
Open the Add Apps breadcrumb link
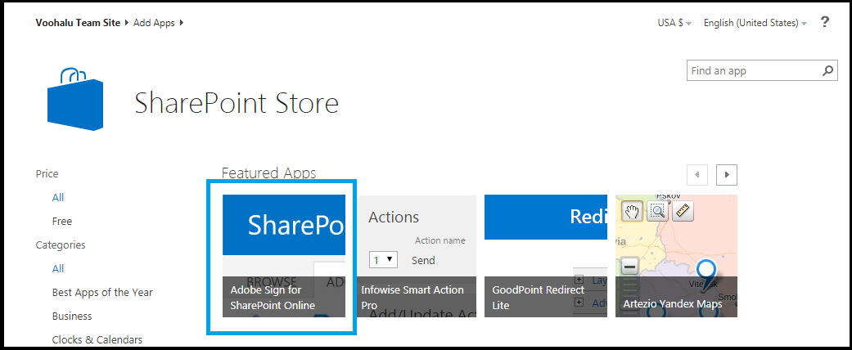[x=154, y=23]
